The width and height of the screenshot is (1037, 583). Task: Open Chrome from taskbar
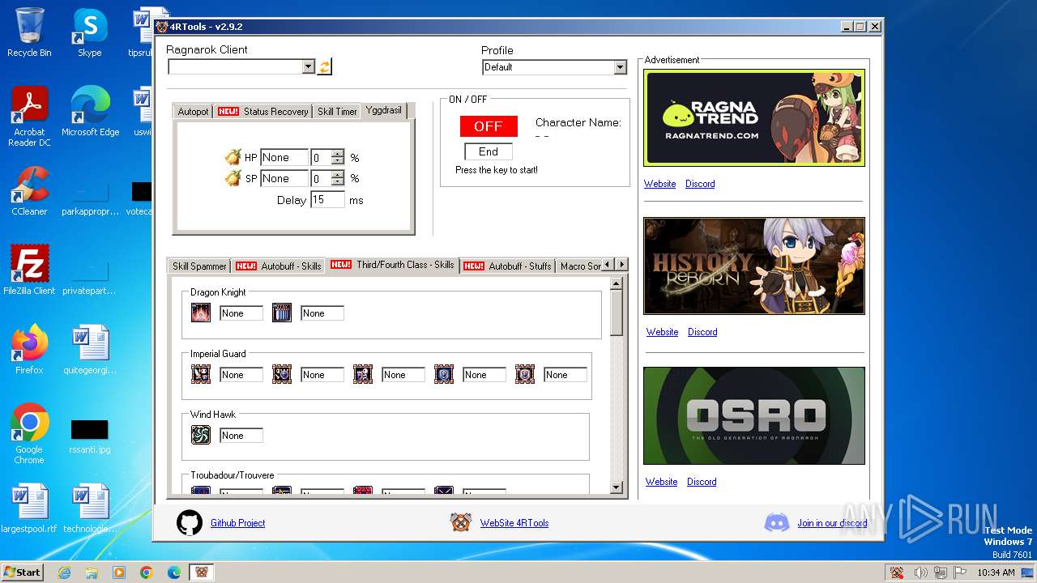pyautogui.click(x=146, y=572)
